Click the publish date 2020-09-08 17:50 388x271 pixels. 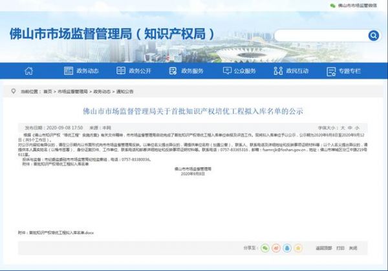(65, 128)
